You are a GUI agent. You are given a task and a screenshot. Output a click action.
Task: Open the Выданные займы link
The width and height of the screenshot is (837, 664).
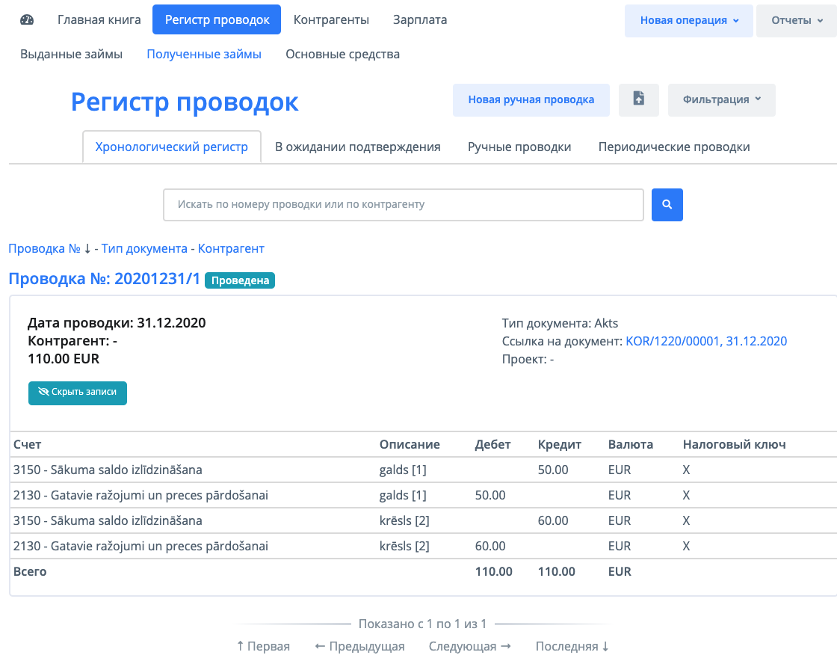coord(72,54)
